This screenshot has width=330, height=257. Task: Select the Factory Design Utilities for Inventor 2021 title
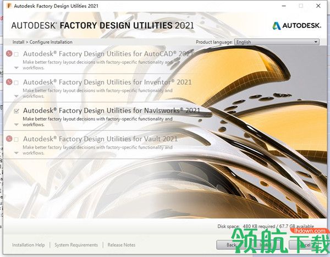[107, 82]
